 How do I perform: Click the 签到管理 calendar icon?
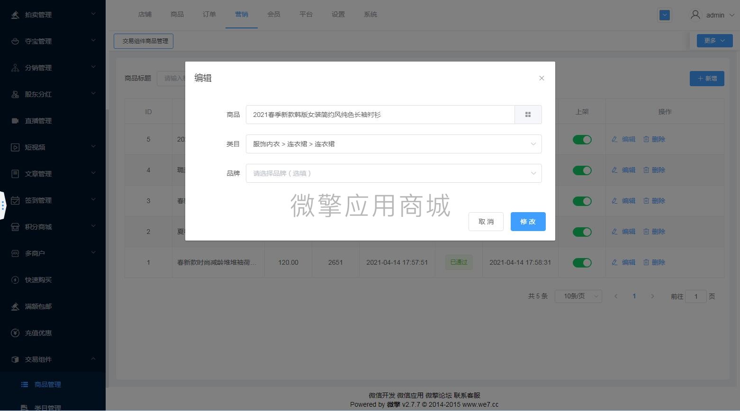tap(15, 200)
